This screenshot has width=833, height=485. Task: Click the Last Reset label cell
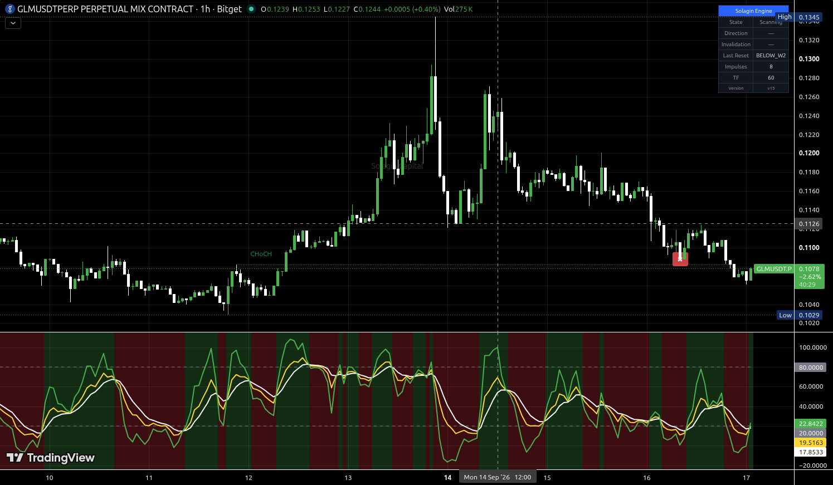[x=736, y=56]
